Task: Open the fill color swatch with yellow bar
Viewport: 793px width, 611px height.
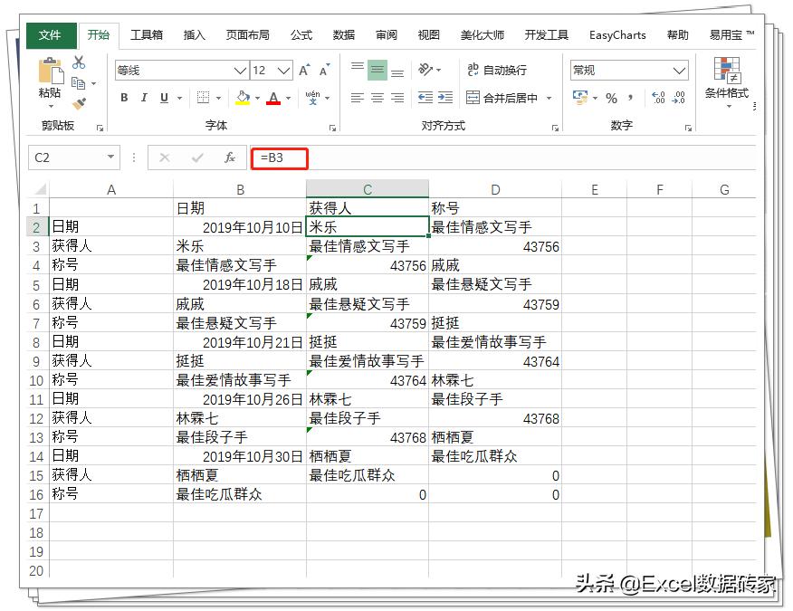Action: tap(242, 98)
